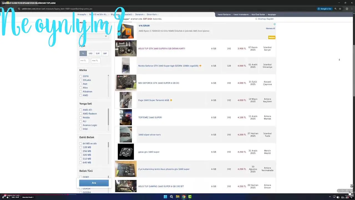Screen dimensions: 355x200
Task: Select the TL currency tab
Action: pyautogui.click(x=83, y=53)
